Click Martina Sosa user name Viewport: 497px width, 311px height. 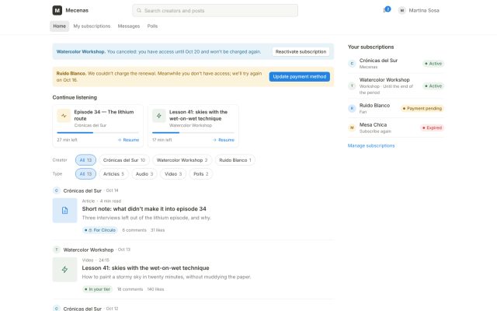pos(424,10)
